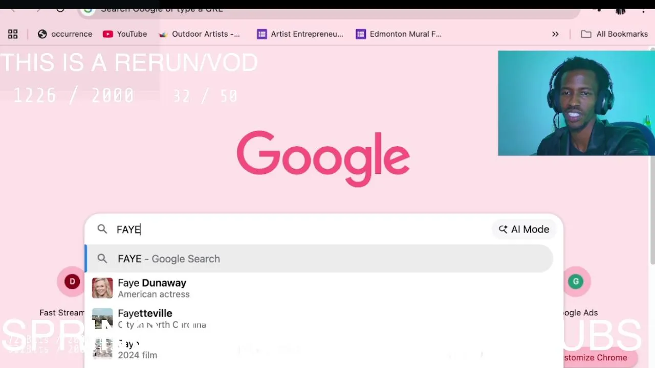
Task: Open the Artist Entrepreneu... bookmark
Action: [x=300, y=34]
